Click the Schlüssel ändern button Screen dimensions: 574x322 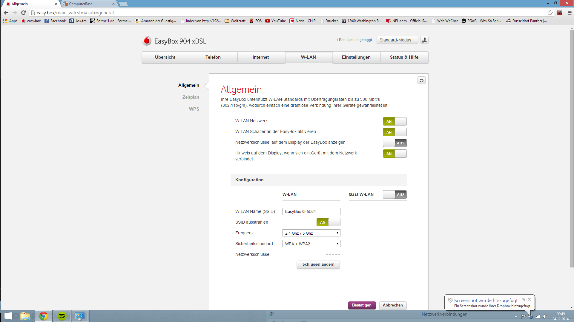click(318, 264)
